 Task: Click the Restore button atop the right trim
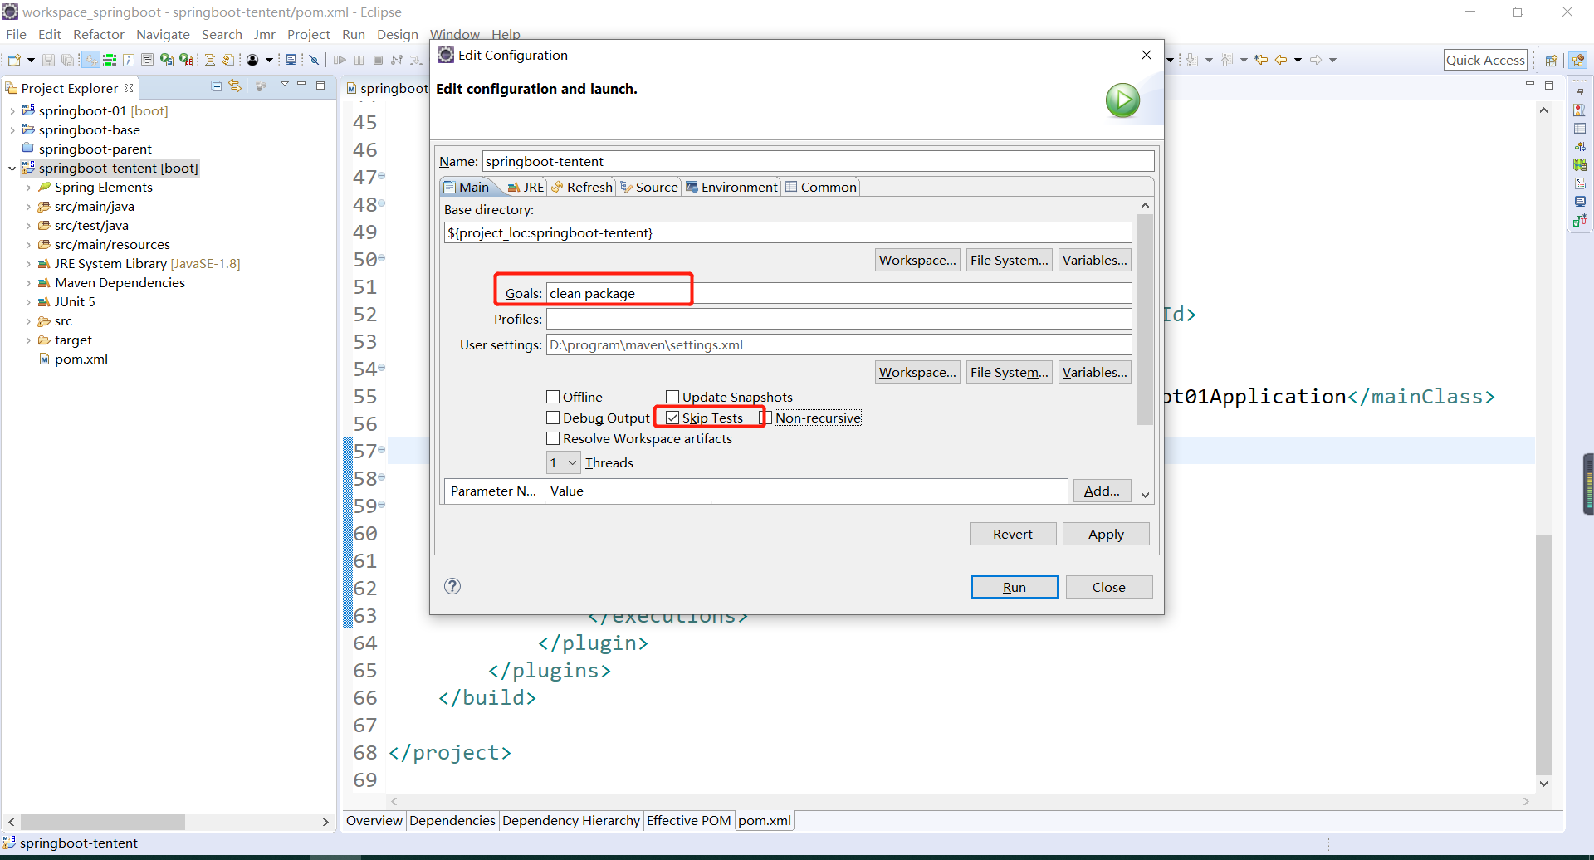coord(1580,92)
